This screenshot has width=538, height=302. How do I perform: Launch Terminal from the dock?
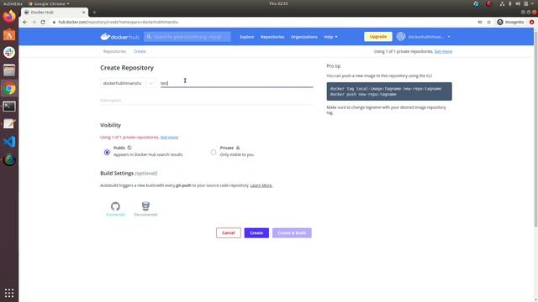9,107
